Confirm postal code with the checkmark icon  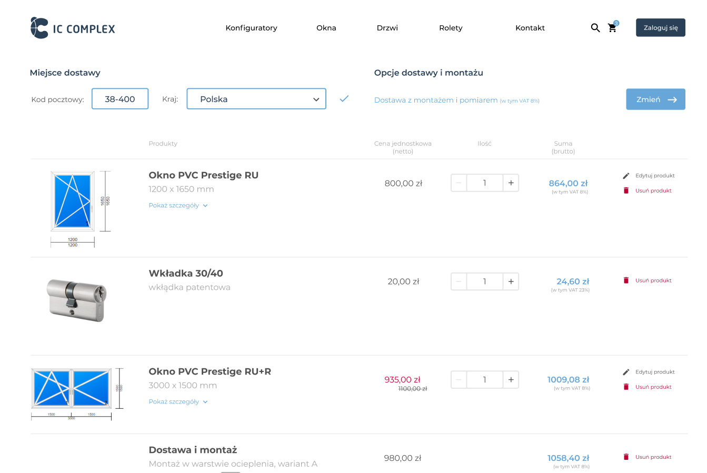coord(344,99)
